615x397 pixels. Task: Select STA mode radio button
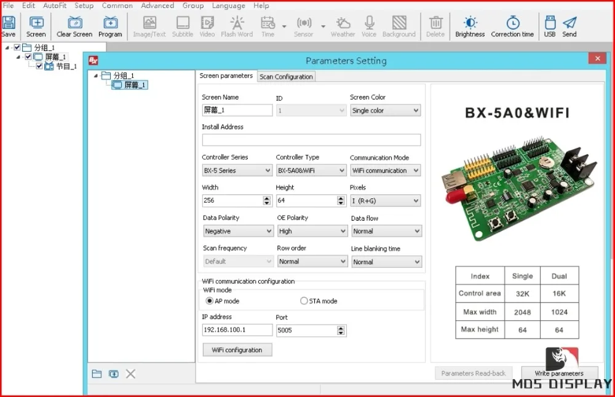pos(304,301)
